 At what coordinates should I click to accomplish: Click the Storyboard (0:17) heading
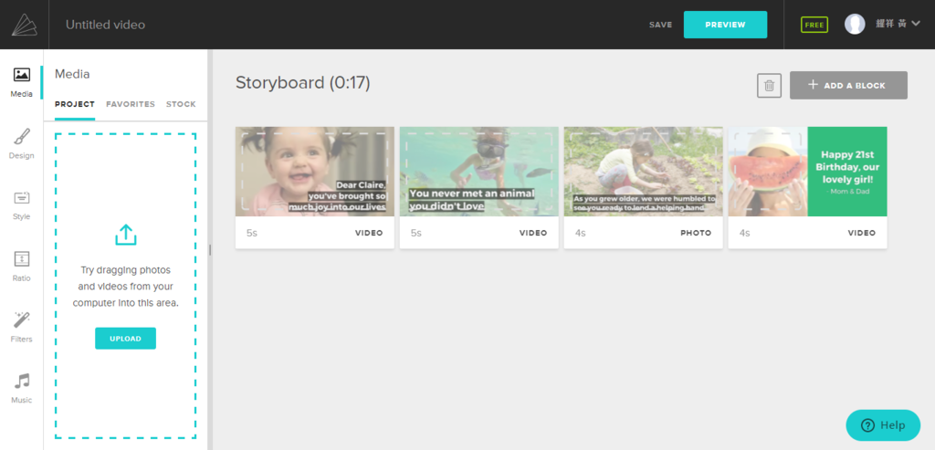303,83
